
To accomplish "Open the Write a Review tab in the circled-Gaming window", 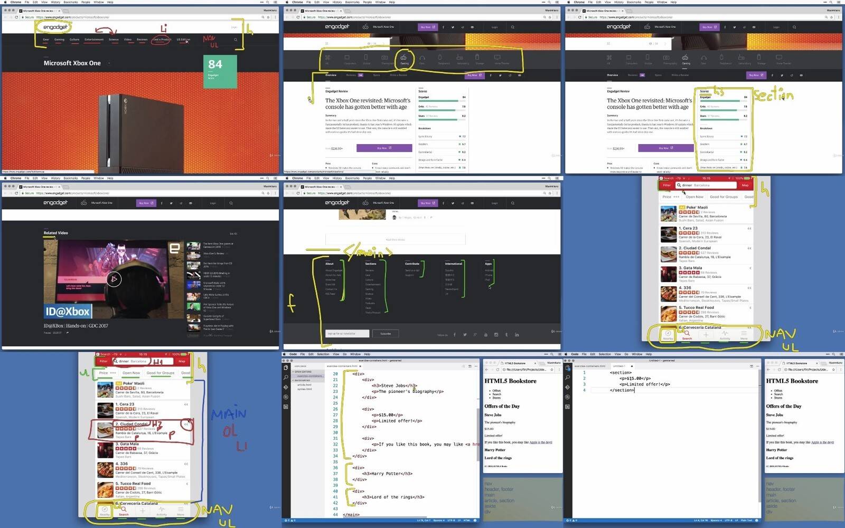I will click(x=398, y=75).
